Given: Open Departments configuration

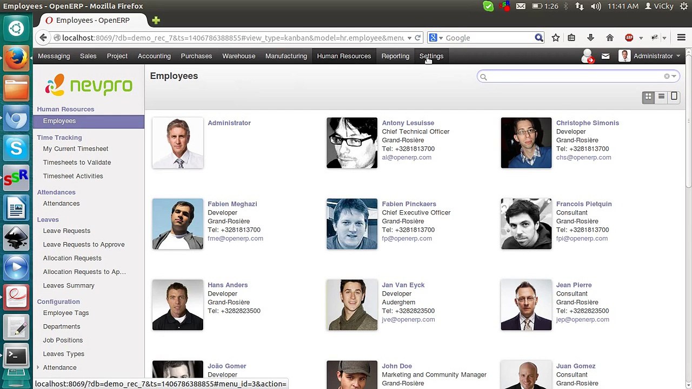Looking at the screenshot, I should (x=62, y=326).
